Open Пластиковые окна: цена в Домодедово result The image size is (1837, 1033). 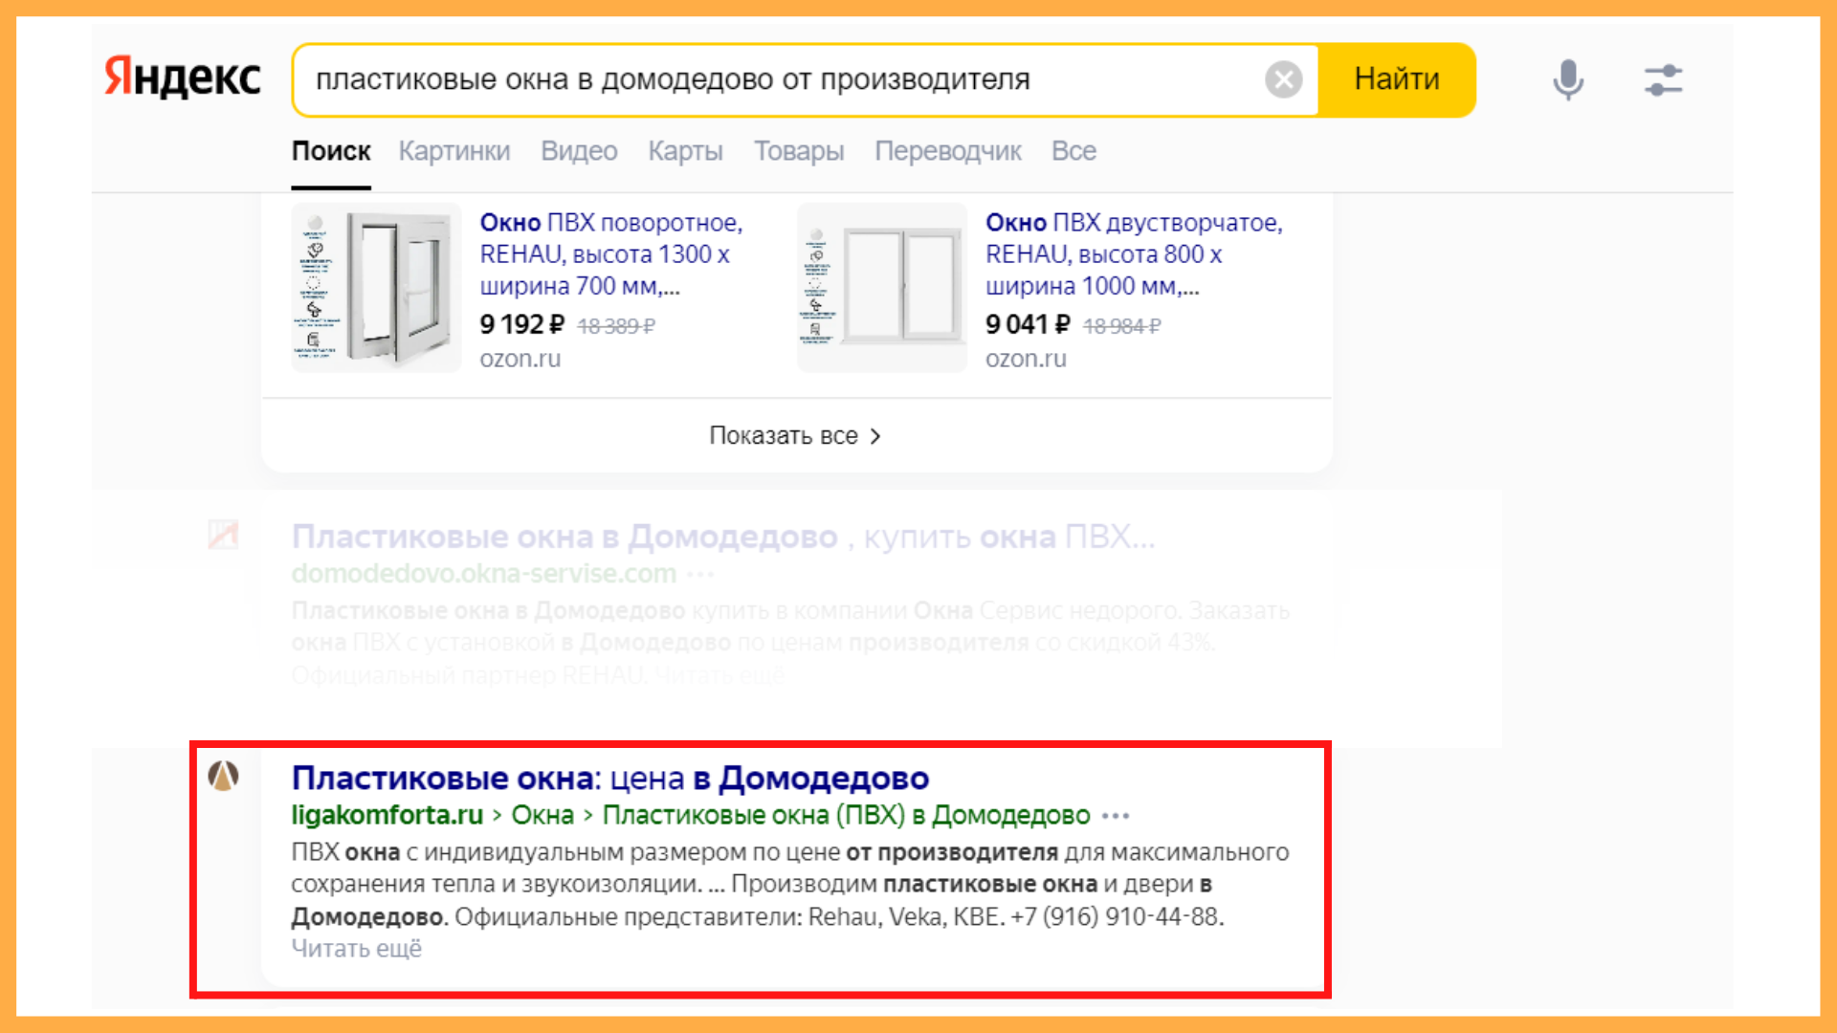tap(610, 779)
